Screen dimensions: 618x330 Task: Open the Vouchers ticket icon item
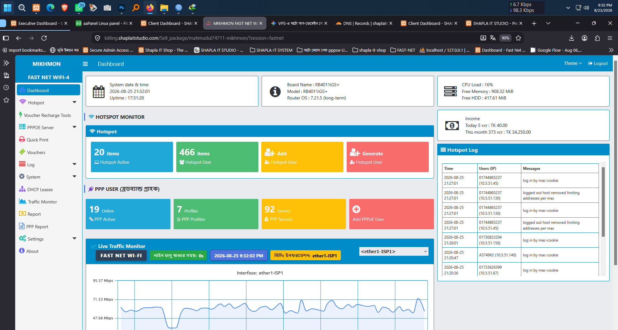click(x=22, y=152)
